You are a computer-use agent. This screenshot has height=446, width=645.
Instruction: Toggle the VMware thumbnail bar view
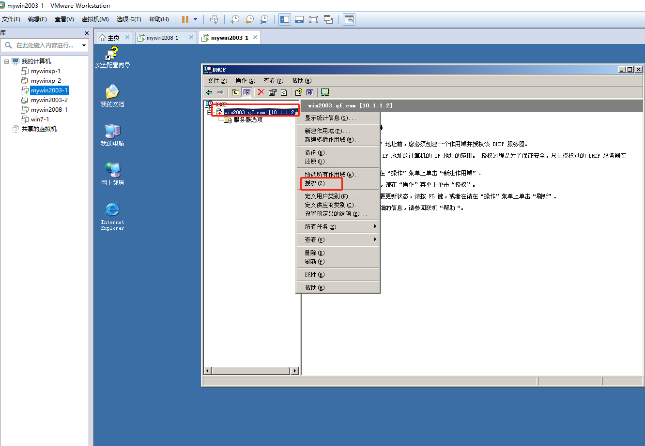point(299,19)
